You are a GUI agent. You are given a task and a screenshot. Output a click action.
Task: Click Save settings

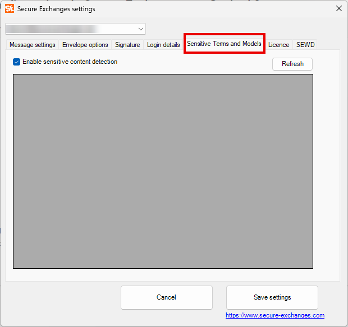point(272,297)
